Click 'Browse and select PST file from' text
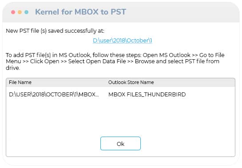This screenshot has height=168, width=242. point(177,61)
